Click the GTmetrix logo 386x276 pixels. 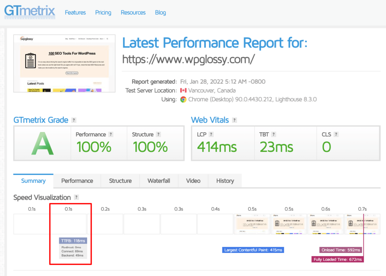[30, 12]
